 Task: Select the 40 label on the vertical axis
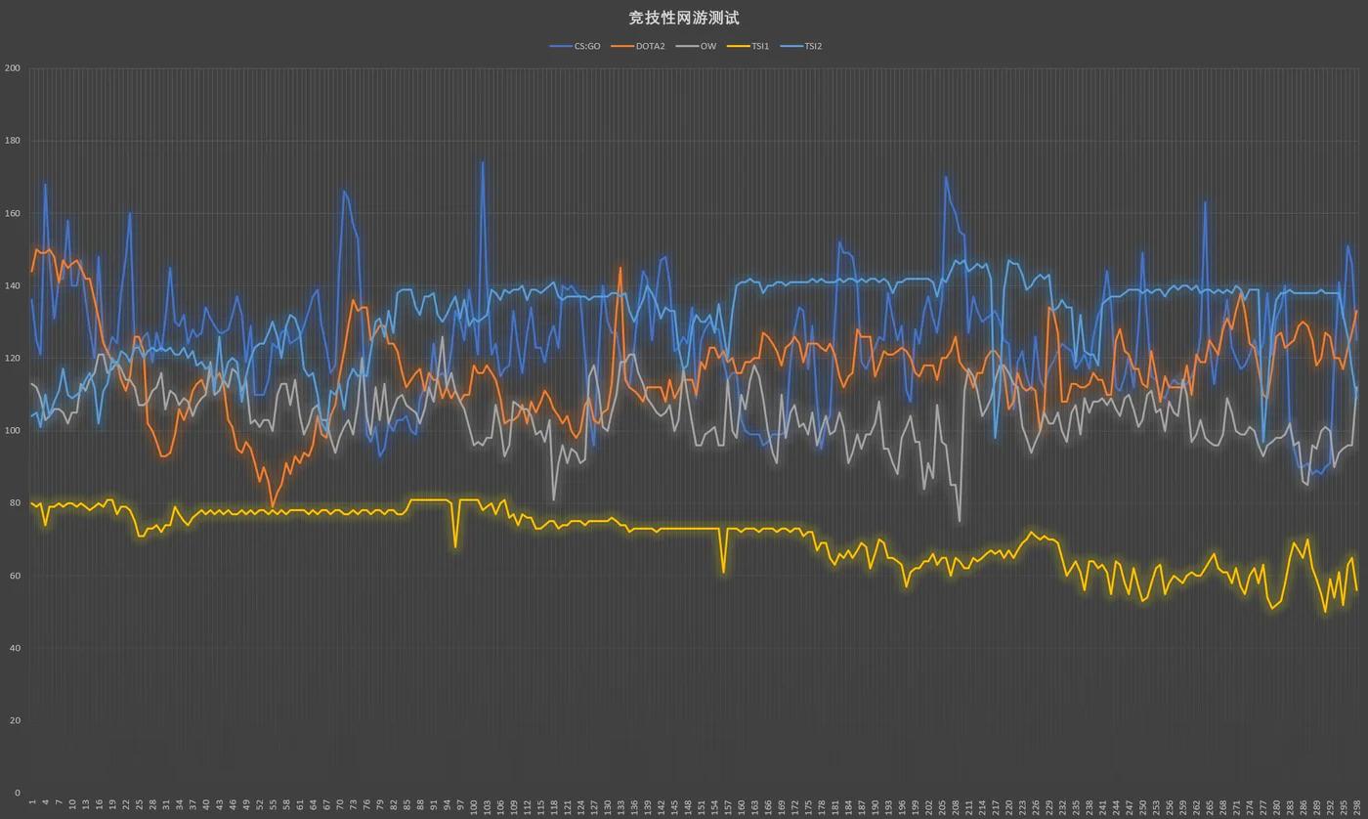(15, 648)
